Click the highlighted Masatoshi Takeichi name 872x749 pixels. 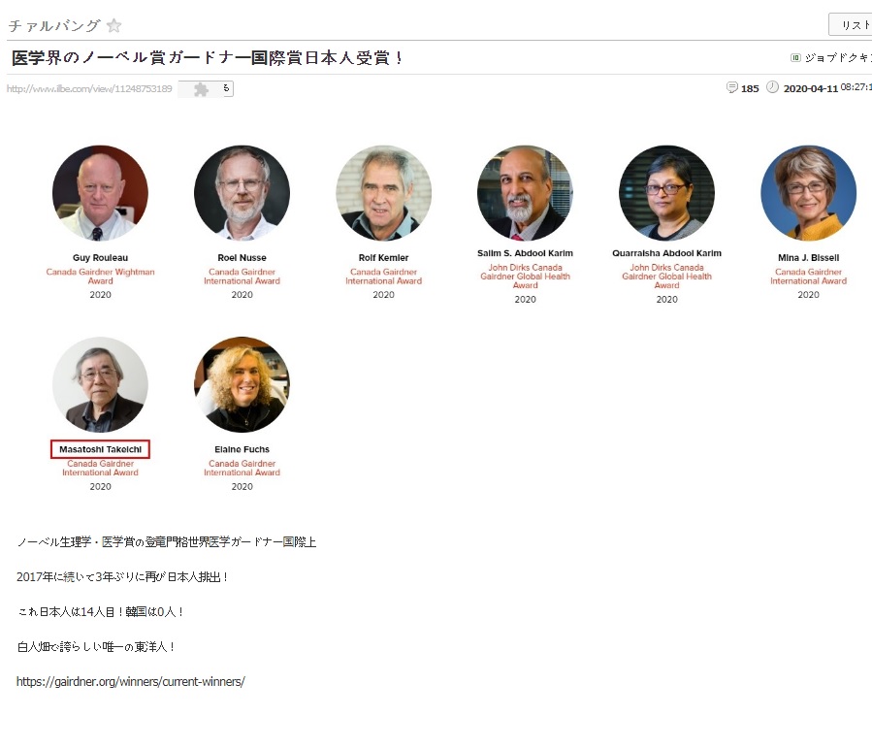(101, 449)
